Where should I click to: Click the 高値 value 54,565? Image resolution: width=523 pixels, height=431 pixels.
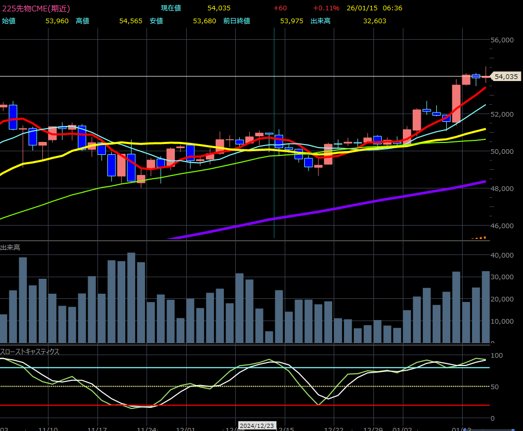(130, 21)
